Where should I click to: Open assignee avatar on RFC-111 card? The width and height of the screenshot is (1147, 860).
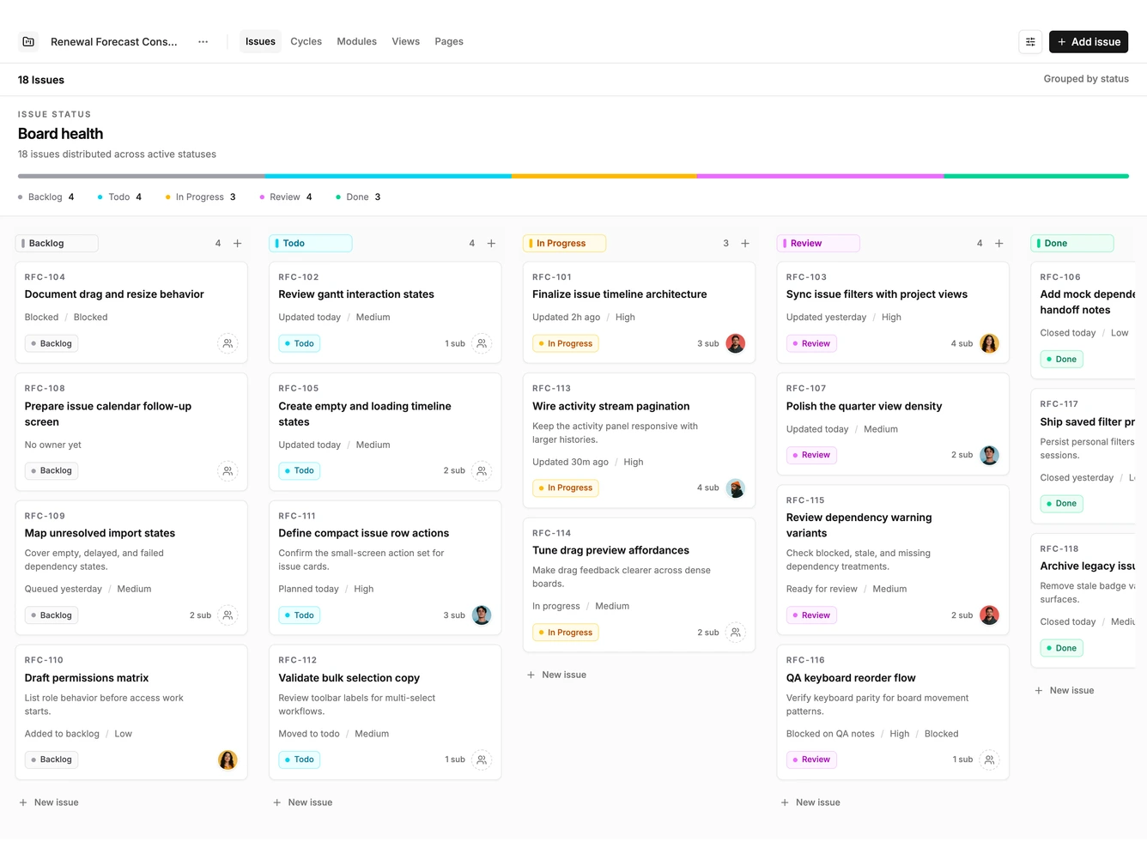[x=482, y=615]
